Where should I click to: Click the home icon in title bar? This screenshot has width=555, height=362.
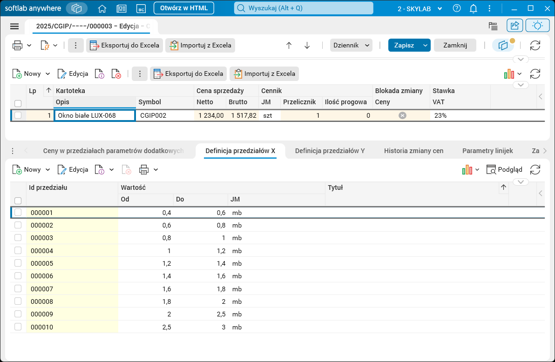pyautogui.click(x=102, y=8)
